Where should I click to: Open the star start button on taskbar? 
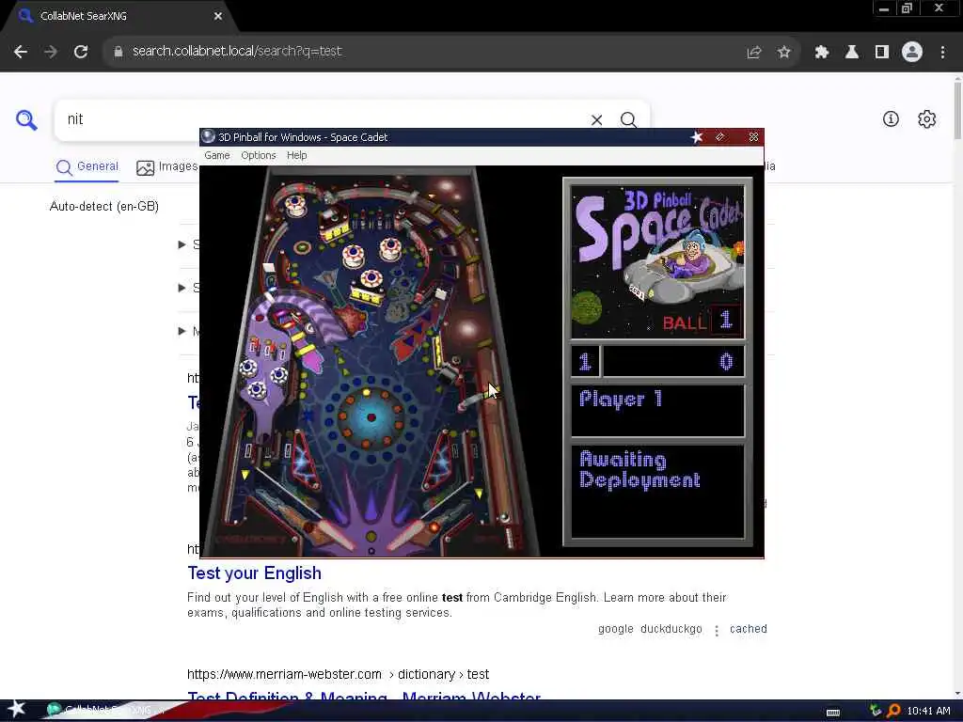pyautogui.click(x=16, y=709)
